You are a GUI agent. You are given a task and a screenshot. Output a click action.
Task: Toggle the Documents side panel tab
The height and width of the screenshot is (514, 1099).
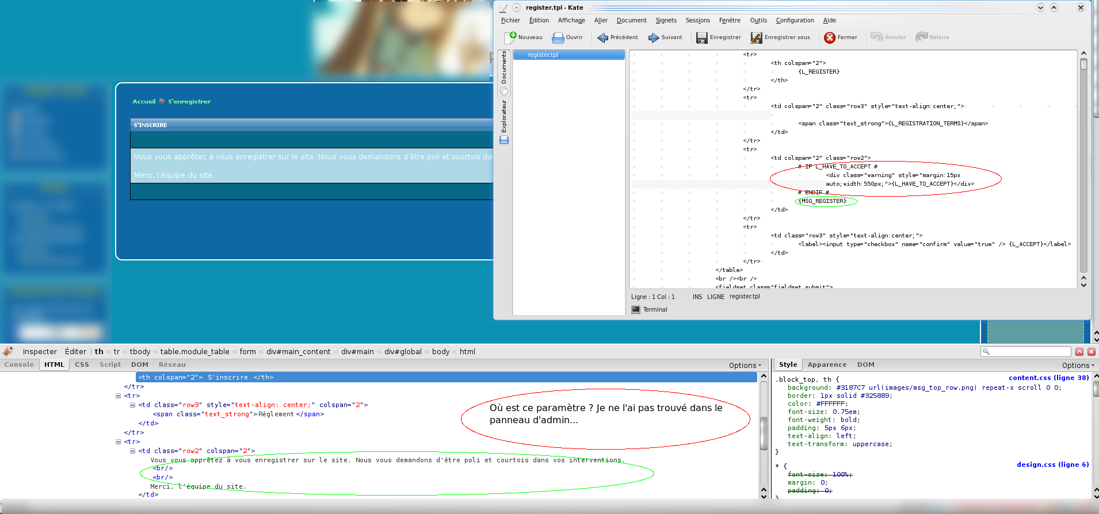pos(504,68)
